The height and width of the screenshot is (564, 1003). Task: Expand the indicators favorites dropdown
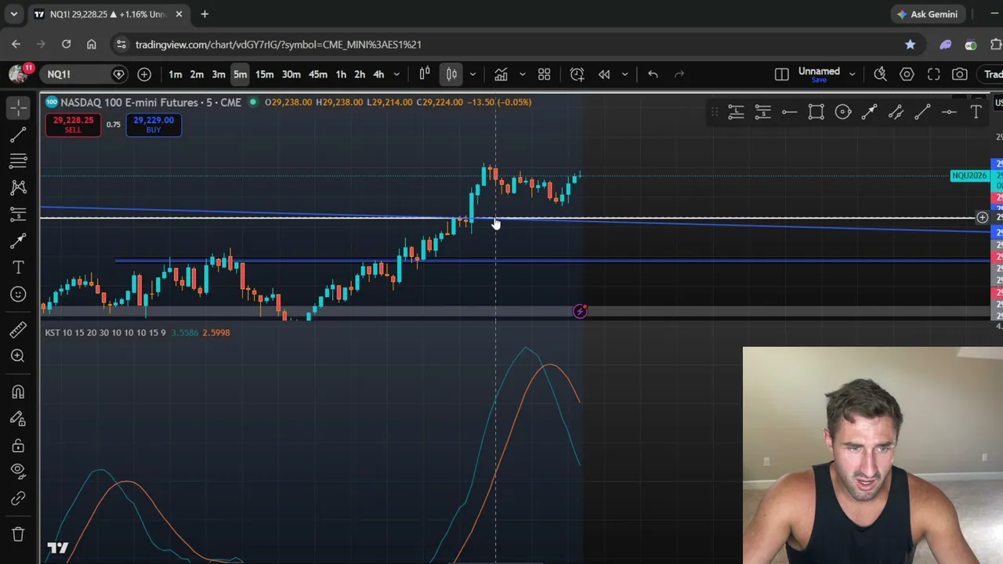coord(522,74)
